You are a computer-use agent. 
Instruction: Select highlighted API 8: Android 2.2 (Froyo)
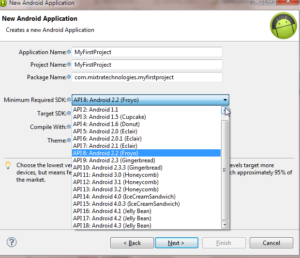(146, 153)
